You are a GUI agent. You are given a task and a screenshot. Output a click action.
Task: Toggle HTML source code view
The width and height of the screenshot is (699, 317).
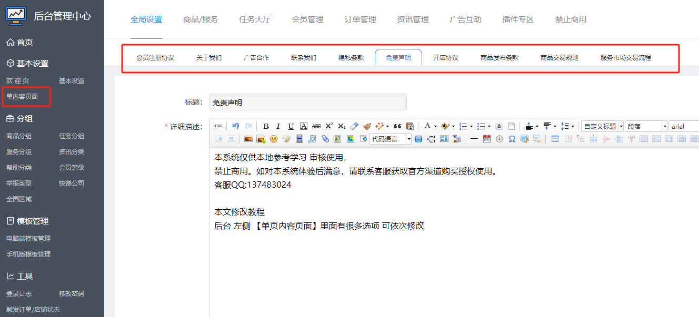(x=218, y=126)
